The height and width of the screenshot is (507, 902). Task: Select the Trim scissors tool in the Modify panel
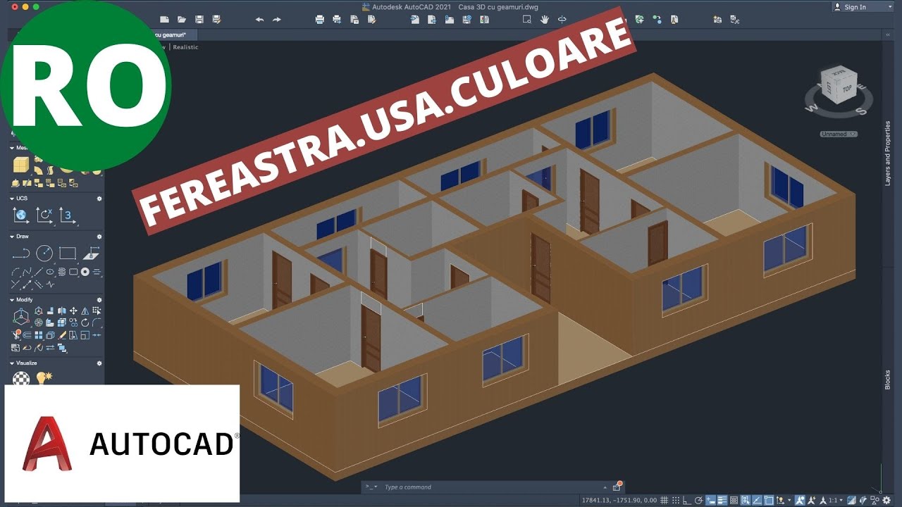pos(16,334)
